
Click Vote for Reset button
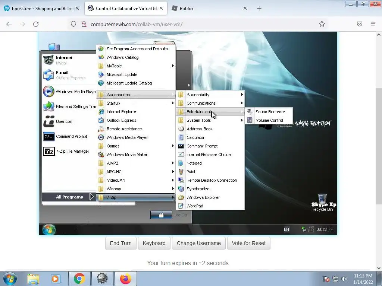248,243
